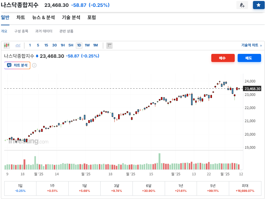
Task: Open the 차트 tab
Action: pos(21,17)
